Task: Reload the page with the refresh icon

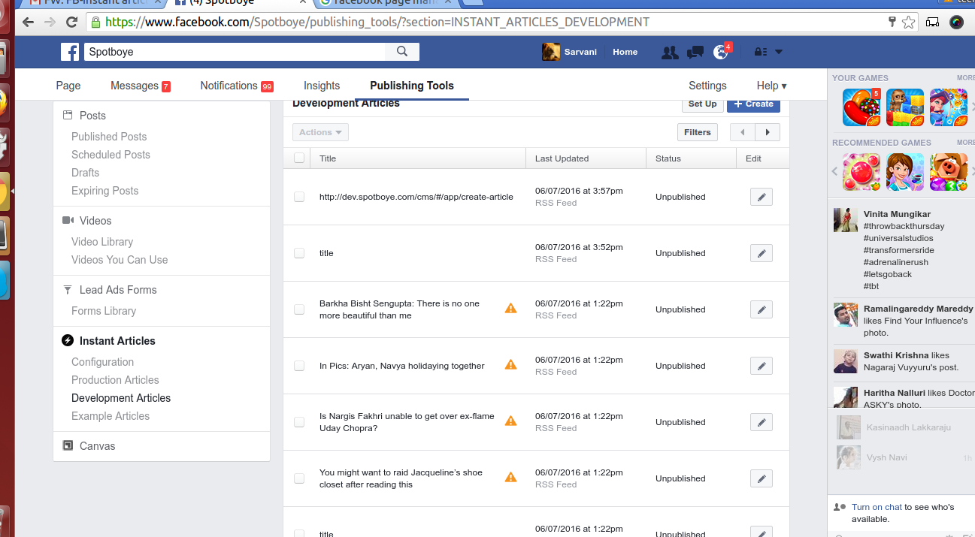Action: (72, 22)
